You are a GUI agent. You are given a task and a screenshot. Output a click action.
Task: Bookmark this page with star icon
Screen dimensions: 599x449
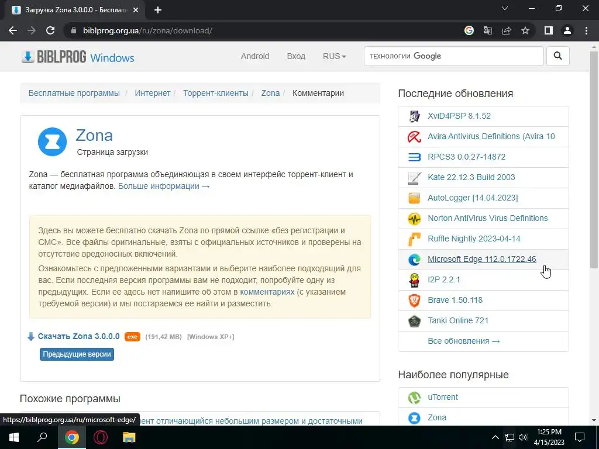tap(525, 30)
